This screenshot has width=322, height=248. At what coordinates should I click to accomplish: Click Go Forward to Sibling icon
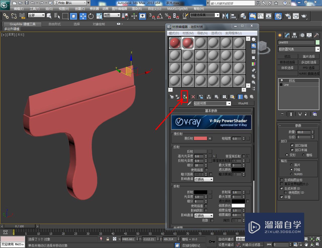(251, 97)
